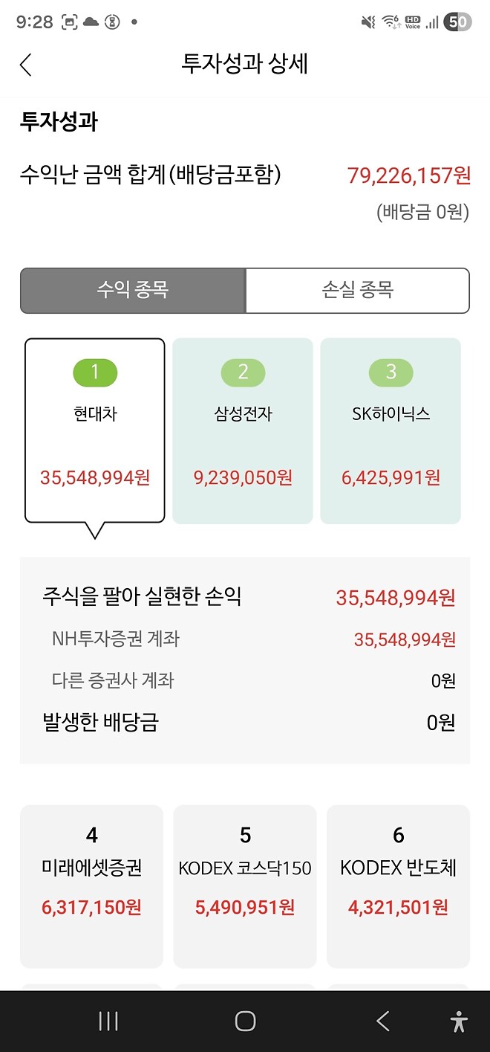Select the 수익 종목 tab

click(x=133, y=290)
